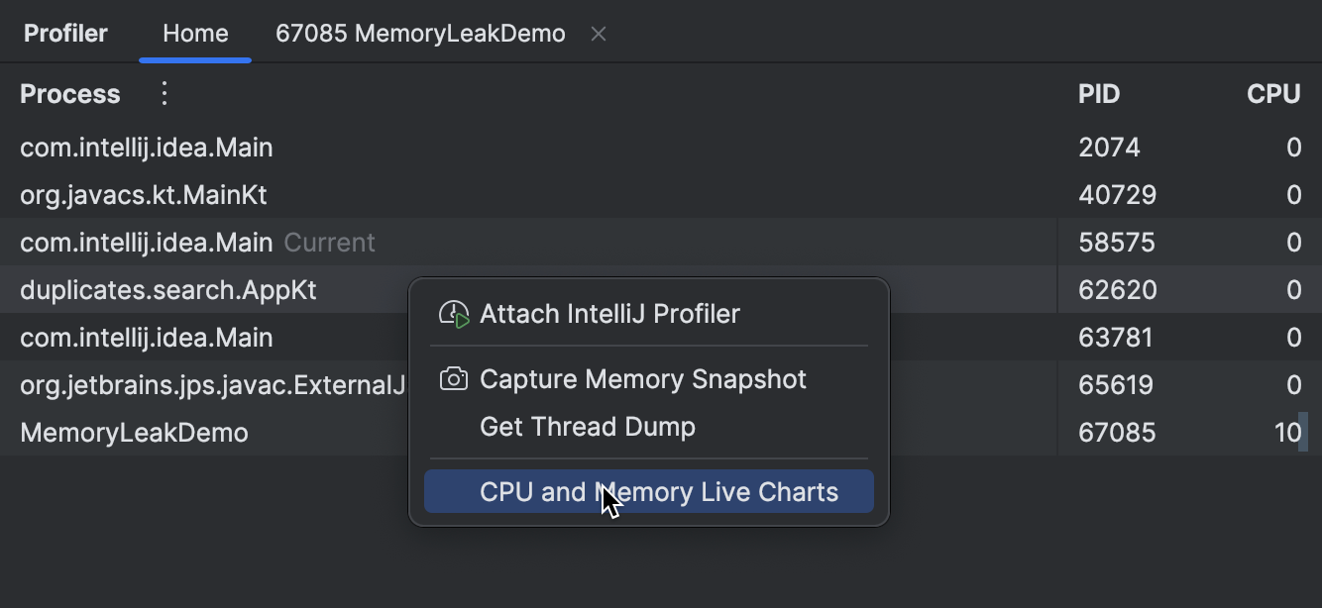The image size is (1322, 608).
Task: Click the Capture Memory Snapshot camera icon
Action: click(454, 379)
